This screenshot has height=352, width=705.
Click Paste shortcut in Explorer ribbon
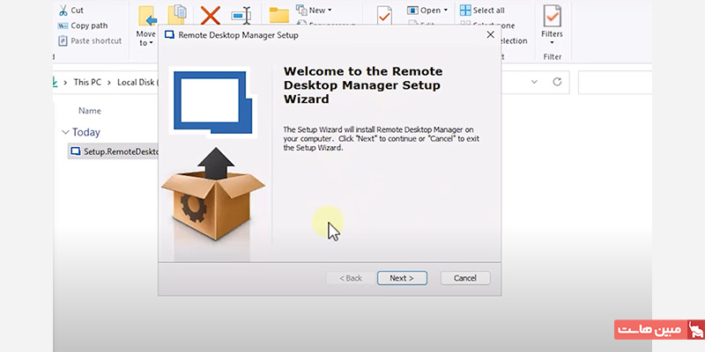point(90,40)
